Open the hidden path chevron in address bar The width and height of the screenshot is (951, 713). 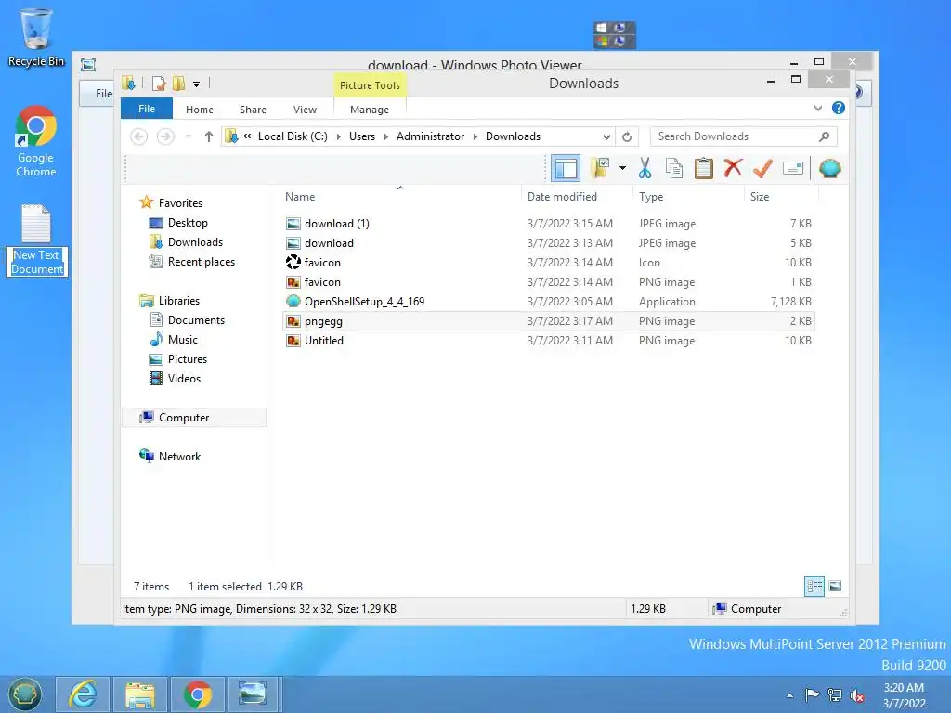coord(247,136)
